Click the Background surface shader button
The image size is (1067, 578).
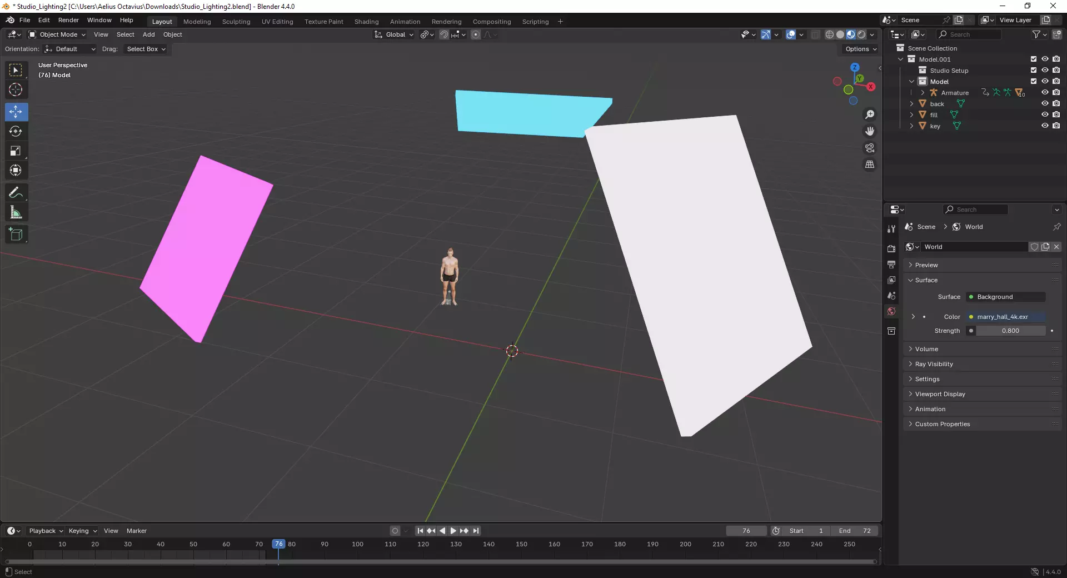[x=1006, y=297]
